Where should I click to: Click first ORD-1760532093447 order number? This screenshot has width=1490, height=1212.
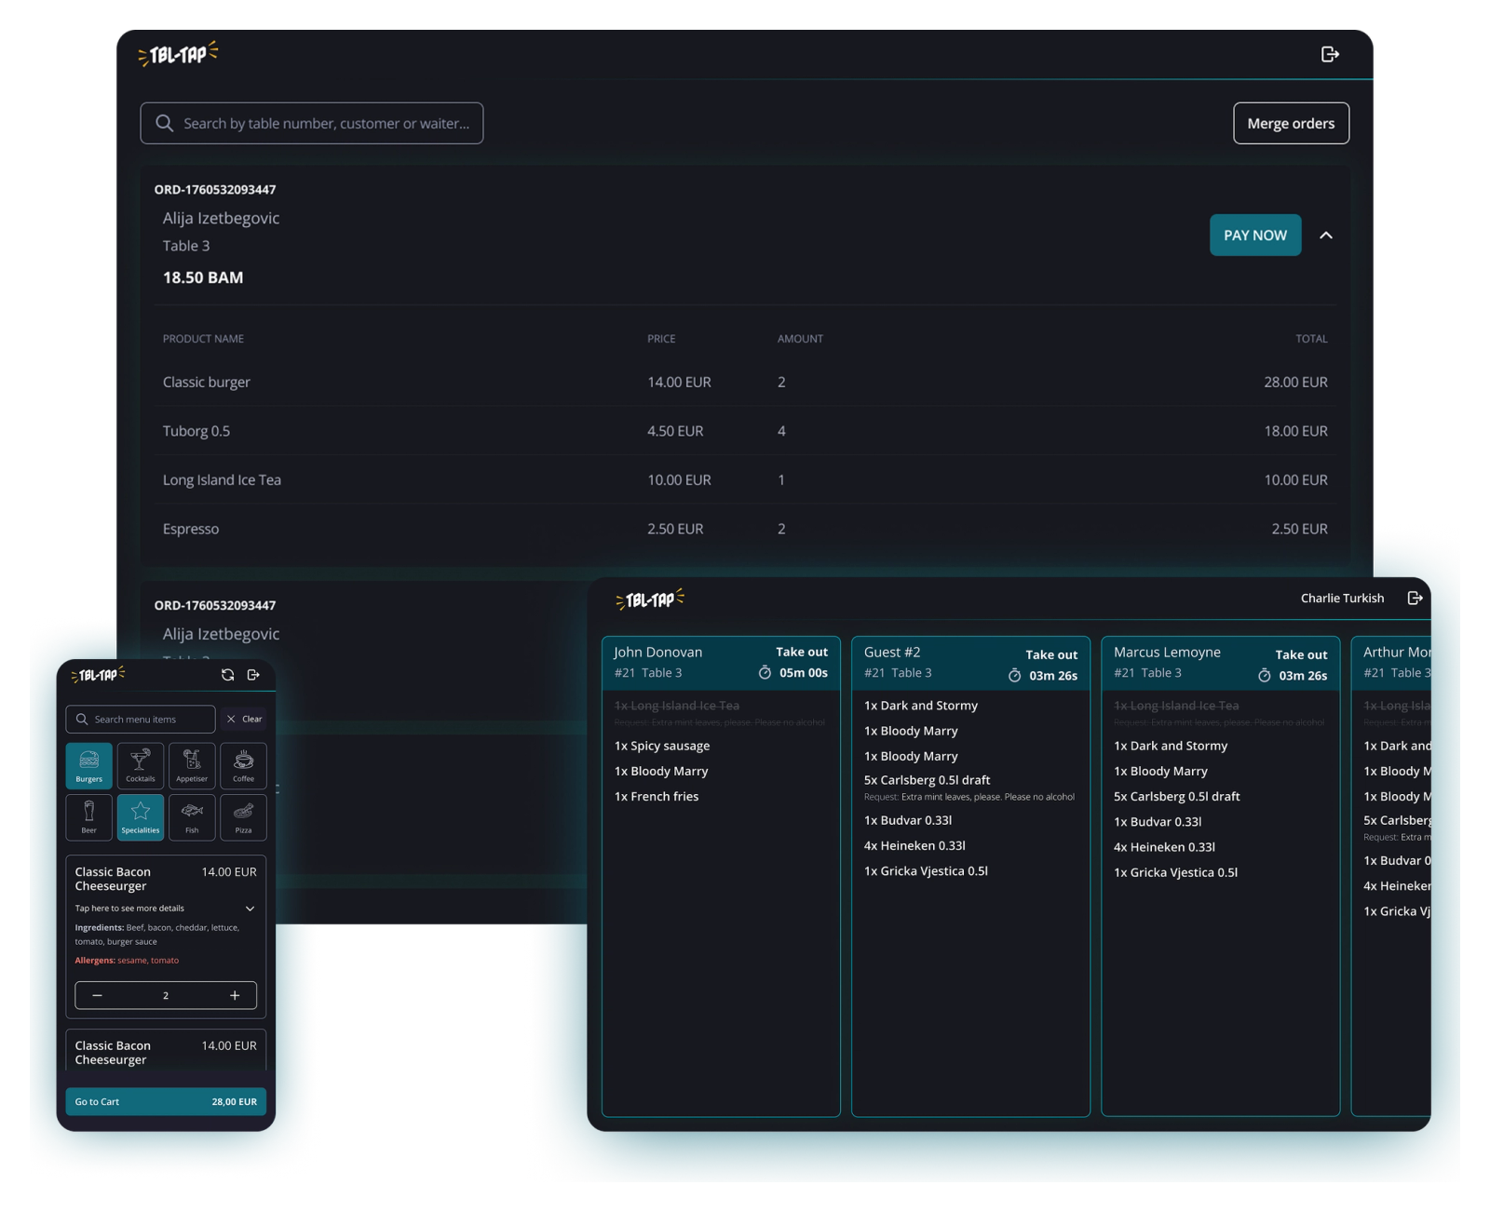pos(215,190)
